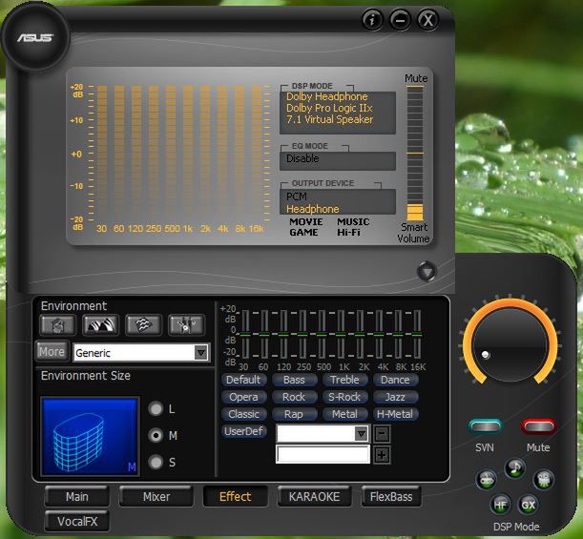Click the Hi-Fi label in display
Viewport: 583px width, 539px height.
[349, 233]
